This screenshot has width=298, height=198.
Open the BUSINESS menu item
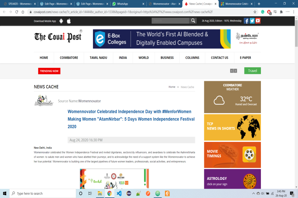167,58
